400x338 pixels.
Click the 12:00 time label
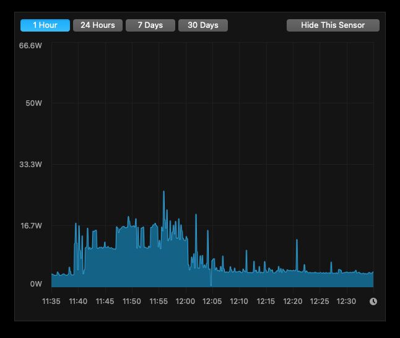[185, 301]
